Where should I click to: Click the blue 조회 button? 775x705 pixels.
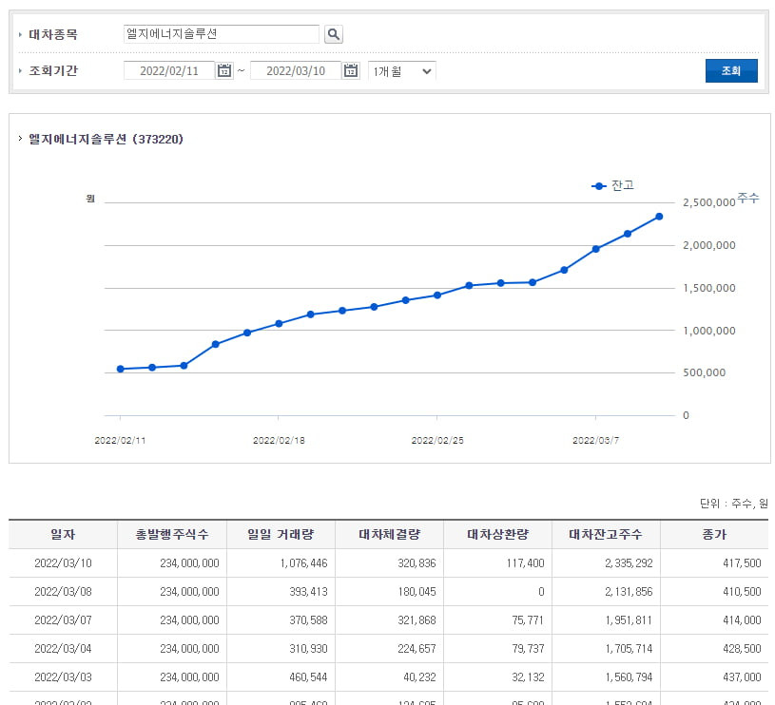731,70
